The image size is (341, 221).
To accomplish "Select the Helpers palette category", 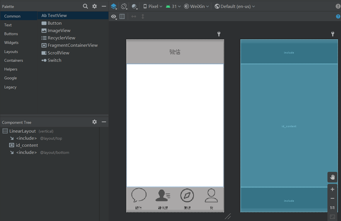I will [x=19, y=69].
